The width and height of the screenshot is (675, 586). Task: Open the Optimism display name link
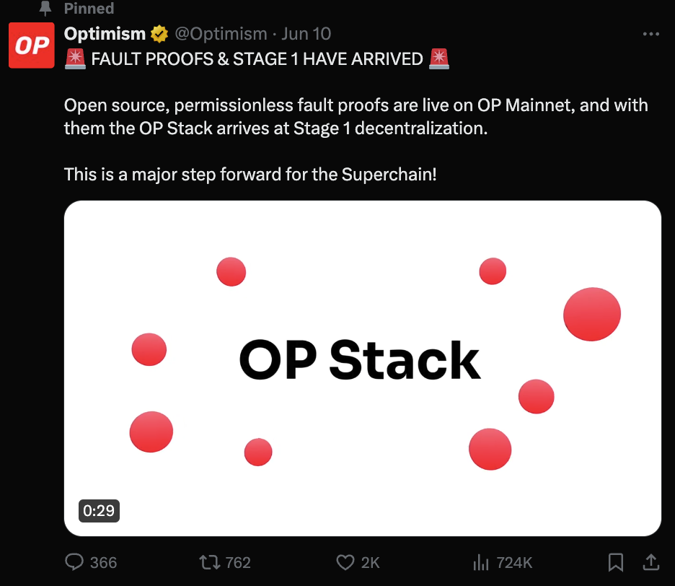pos(105,34)
